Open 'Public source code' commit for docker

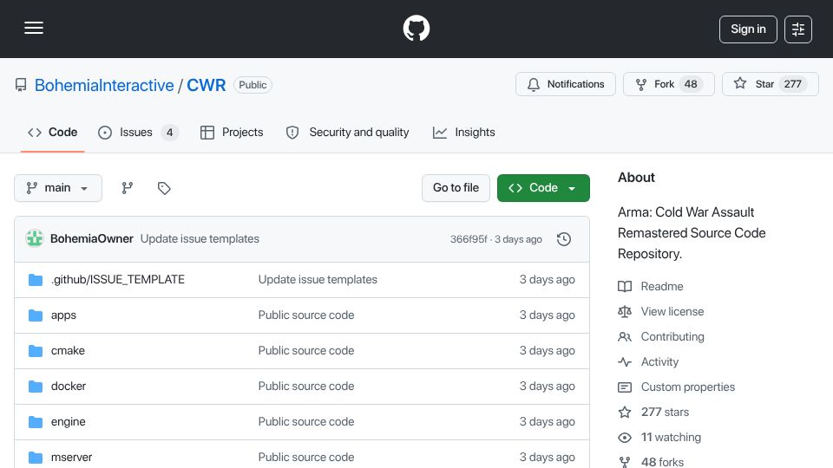[x=306, y=387]
